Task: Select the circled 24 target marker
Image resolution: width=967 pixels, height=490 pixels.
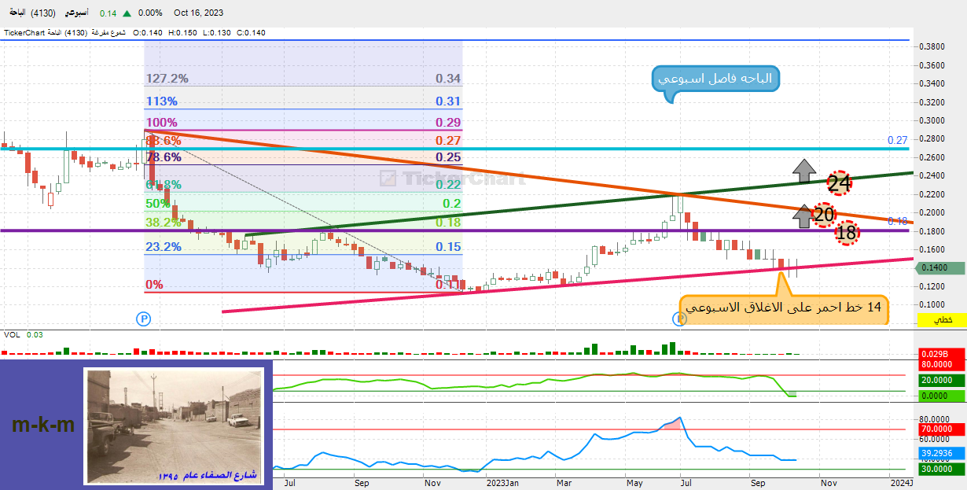Action: click(840, 184)
